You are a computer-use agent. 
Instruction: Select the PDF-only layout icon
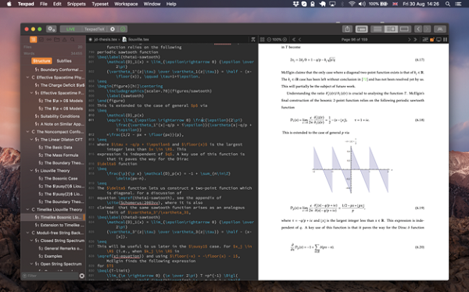click(x=404, y=29)
